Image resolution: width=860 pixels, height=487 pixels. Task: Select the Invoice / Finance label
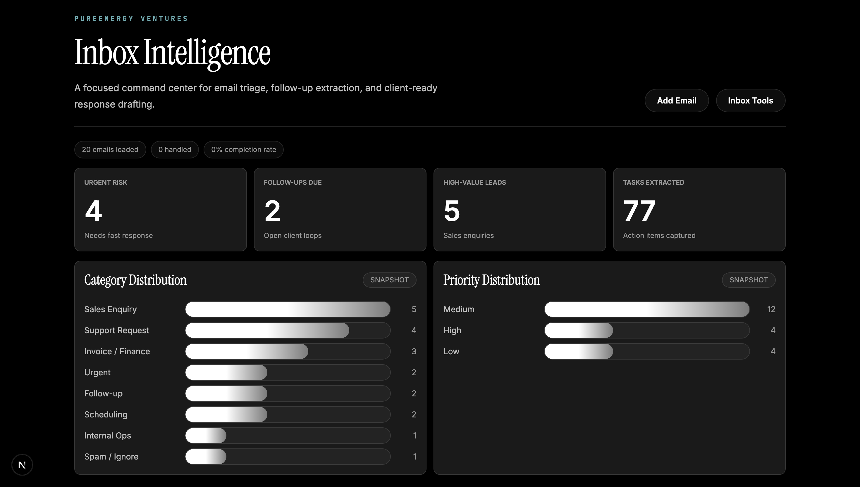click(x=117, y=352)
